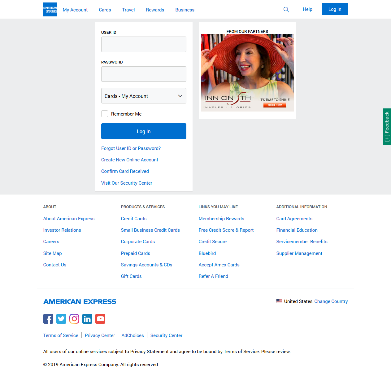Image resolution: width=391 pixels, height=377 pixels.
Task: Follow the Change Country link
Action: (331, 301)
